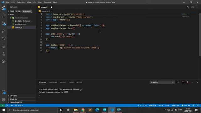Click Explorer more actions ellipsis
This screenshot has height=113, width=201.
32,7
